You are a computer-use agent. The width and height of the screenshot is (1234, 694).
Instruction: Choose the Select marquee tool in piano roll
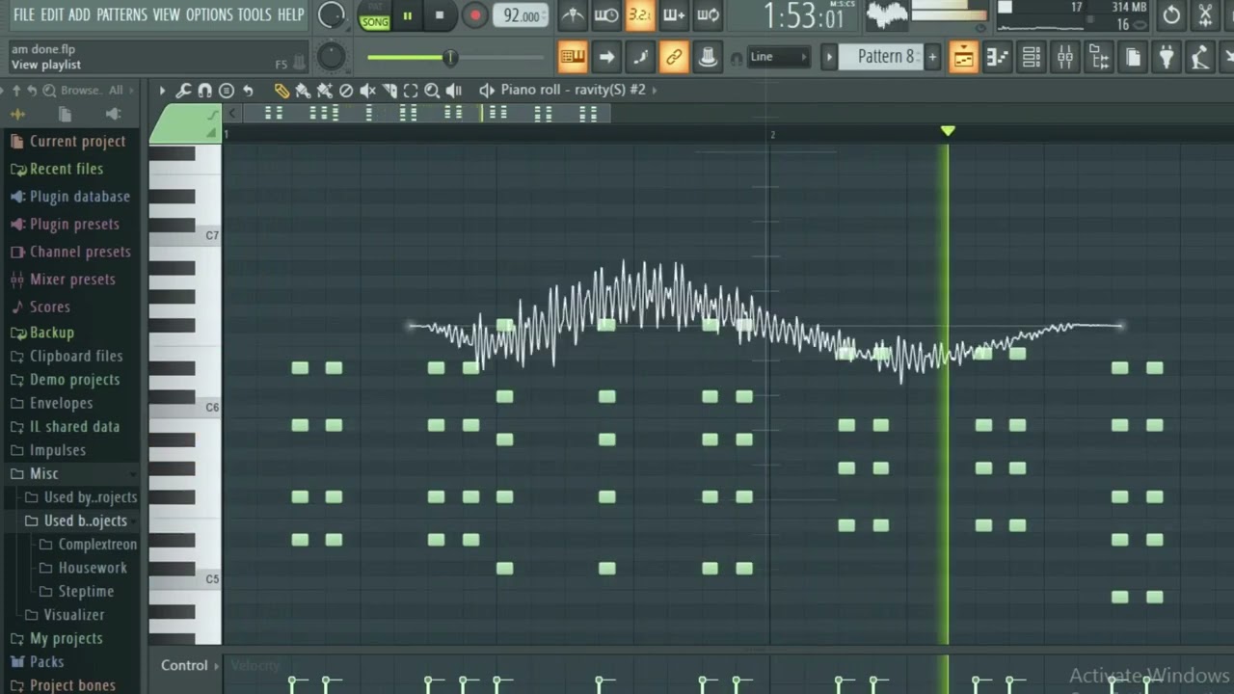click(411, 91)
